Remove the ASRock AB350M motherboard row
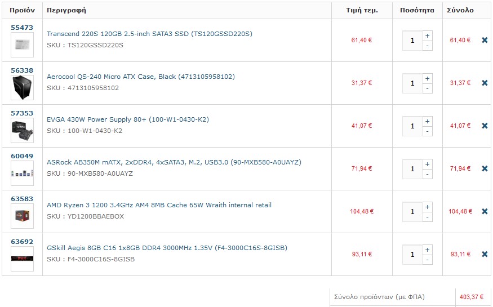 485,168
